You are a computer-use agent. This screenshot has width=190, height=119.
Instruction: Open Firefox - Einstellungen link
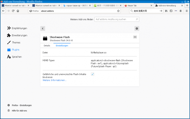20,105
